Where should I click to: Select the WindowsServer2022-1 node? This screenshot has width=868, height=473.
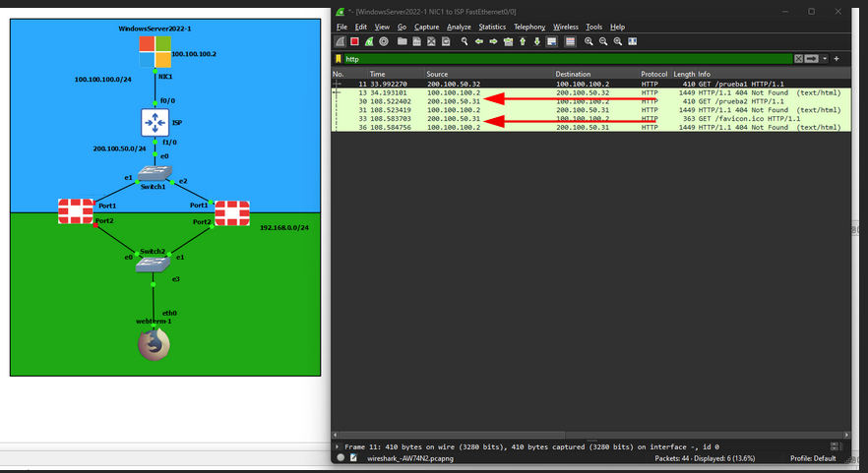tap(155, 52)
